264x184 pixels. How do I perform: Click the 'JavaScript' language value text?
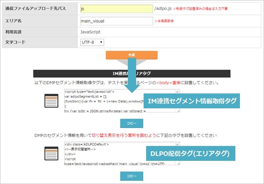point(90,32)
